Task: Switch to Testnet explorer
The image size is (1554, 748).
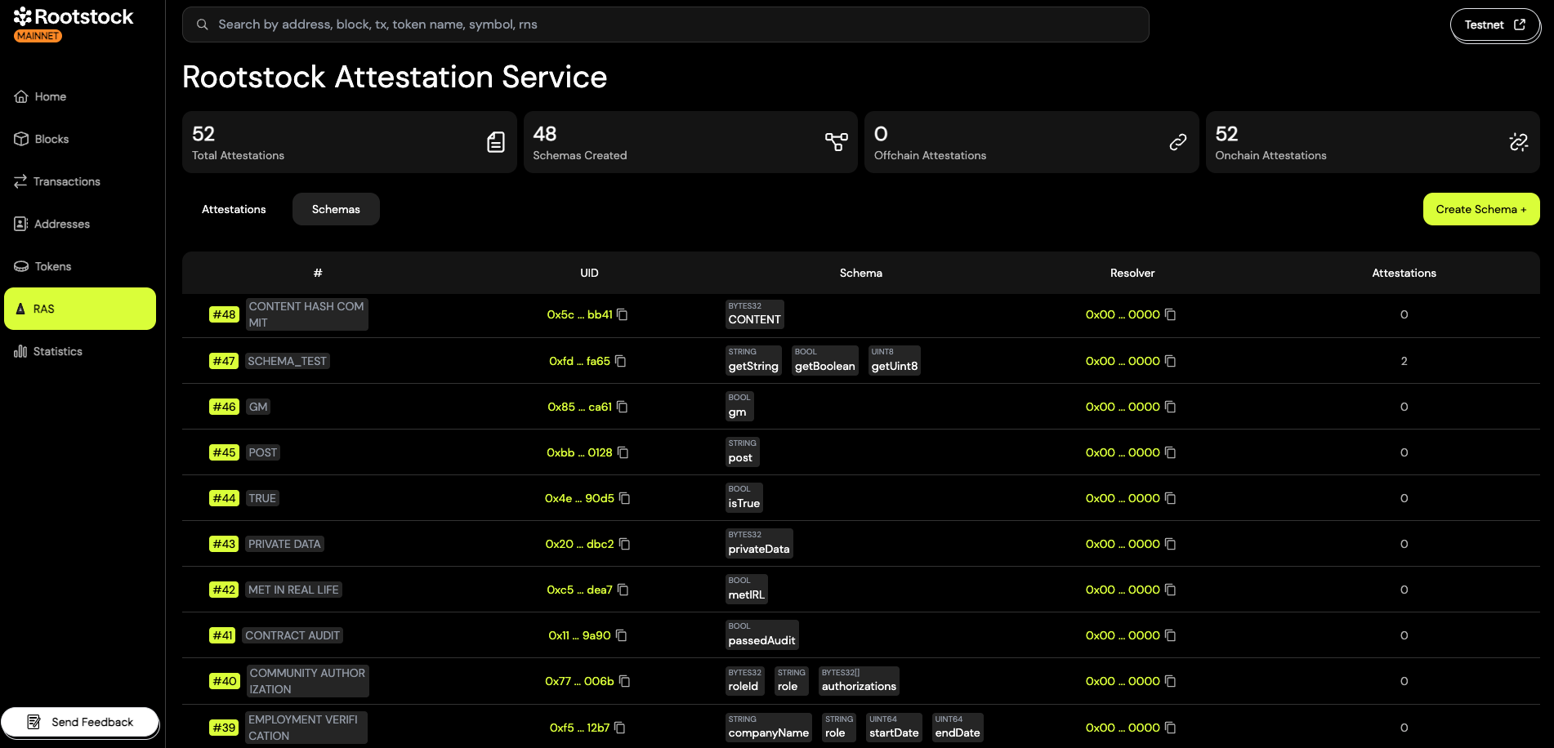Action: pyautogui.click(x=1494, y=25)
